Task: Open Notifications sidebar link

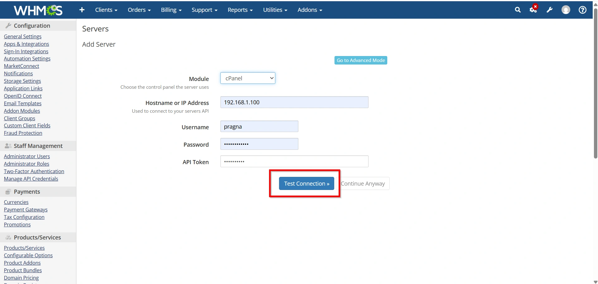Action: [18, 74]
